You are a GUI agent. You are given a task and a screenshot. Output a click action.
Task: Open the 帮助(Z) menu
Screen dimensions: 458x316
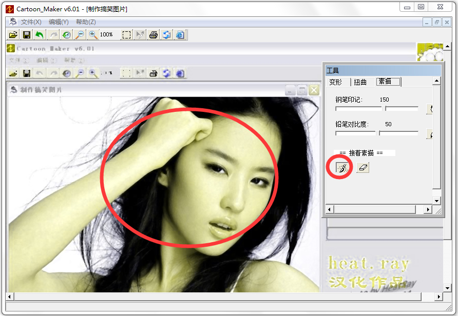(86, 22)
